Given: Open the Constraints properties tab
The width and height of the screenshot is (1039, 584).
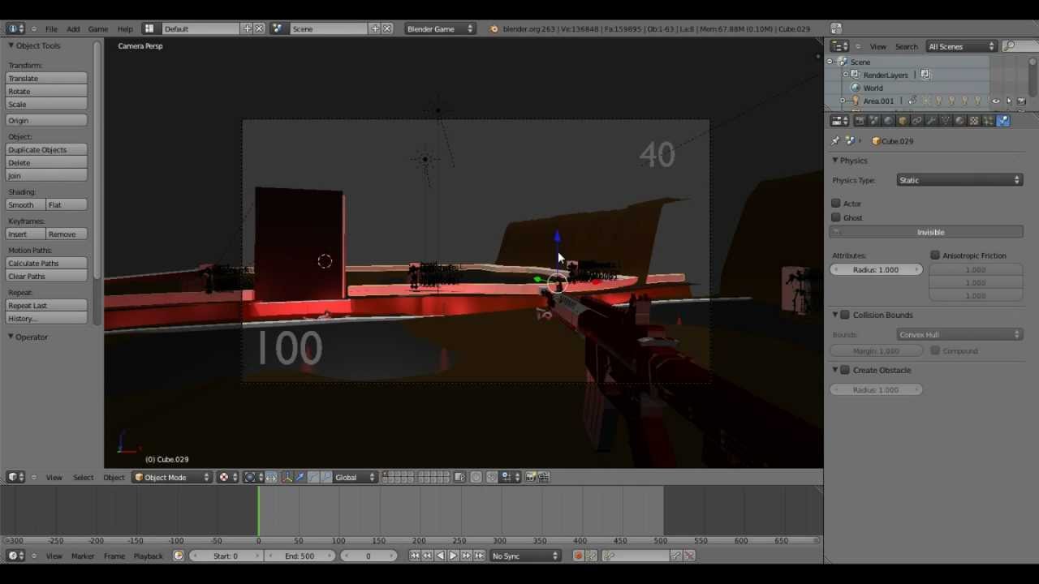Looking at the screenshot, I should (x=916, y=121).
